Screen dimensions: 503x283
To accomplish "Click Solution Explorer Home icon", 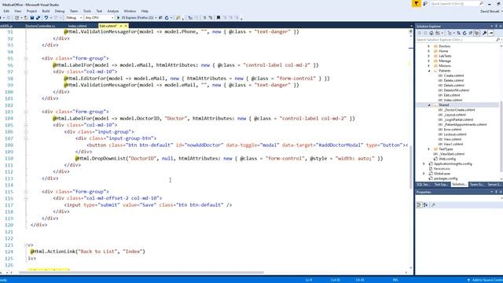I will coord(431,33).
